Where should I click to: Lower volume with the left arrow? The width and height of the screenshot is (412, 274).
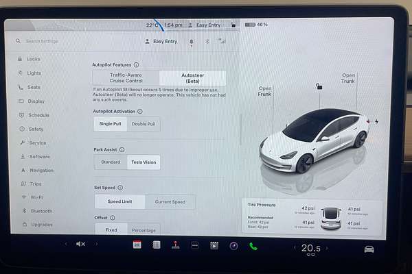(x=66, y=244)
